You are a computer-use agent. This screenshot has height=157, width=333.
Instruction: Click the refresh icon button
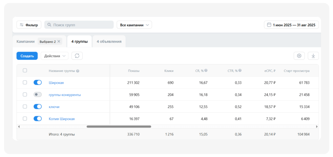coord(77,56)
